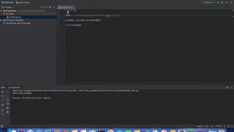
Task: Click the print output icon in Run panel
Action: click(8, 108)
